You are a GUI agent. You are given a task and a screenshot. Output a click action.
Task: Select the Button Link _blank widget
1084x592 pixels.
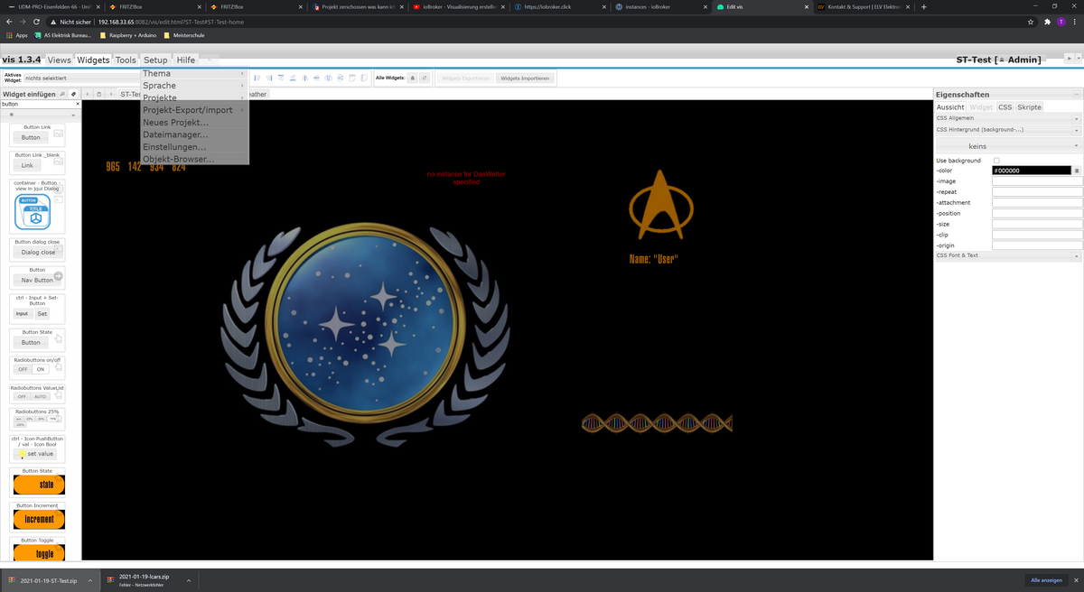(38, 162)
